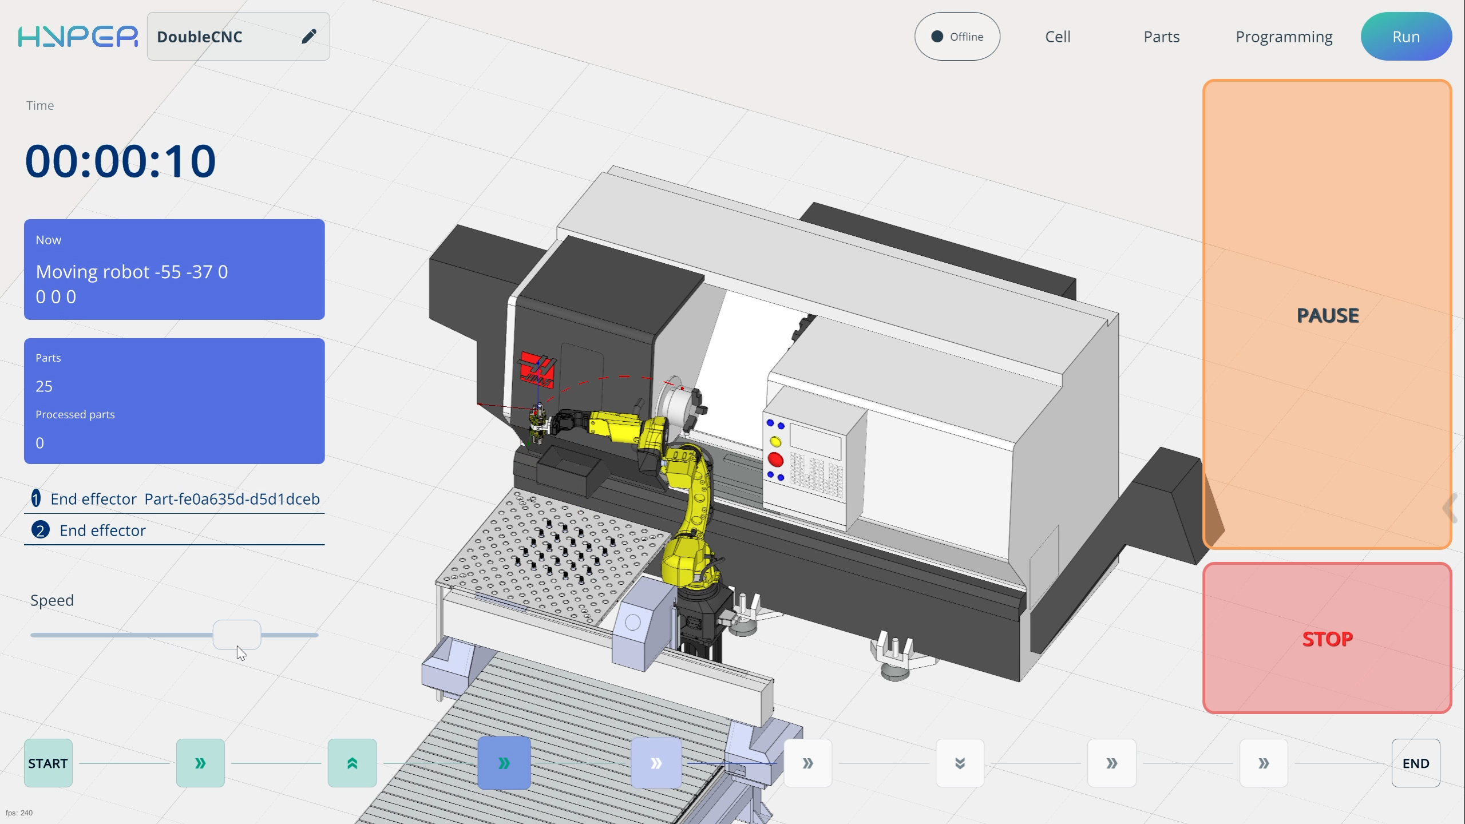Click the highlighted dark blue forward step

(x=504, y=763)
